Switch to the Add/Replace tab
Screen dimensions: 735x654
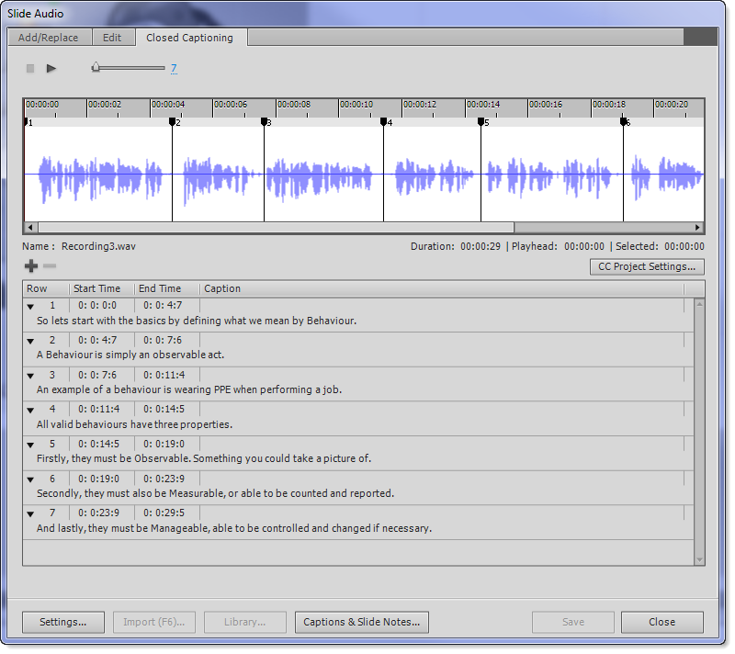coord(50,38)
